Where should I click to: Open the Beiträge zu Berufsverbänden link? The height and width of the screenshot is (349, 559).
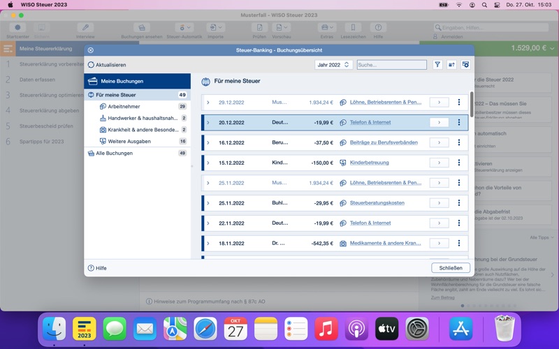384,142
